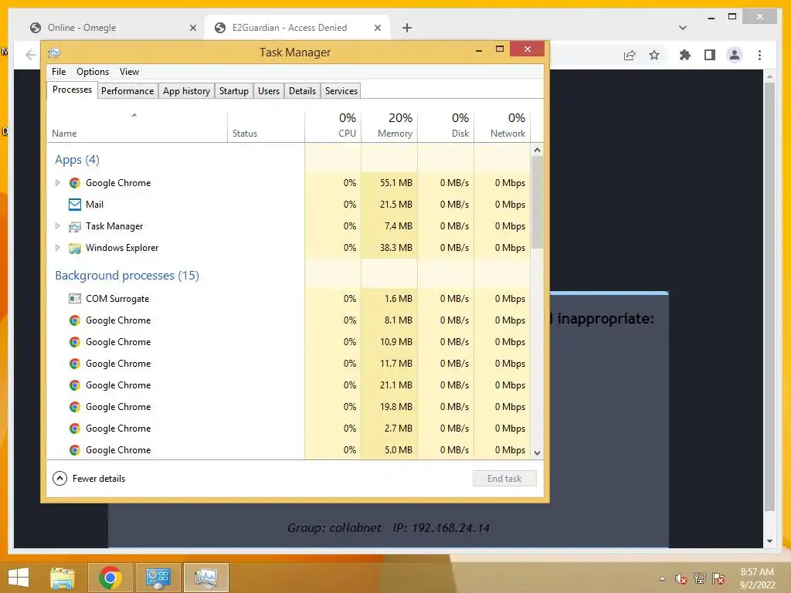Open the File menu in Task Manager
Screen dimensions: 791x593
point(59,72)
